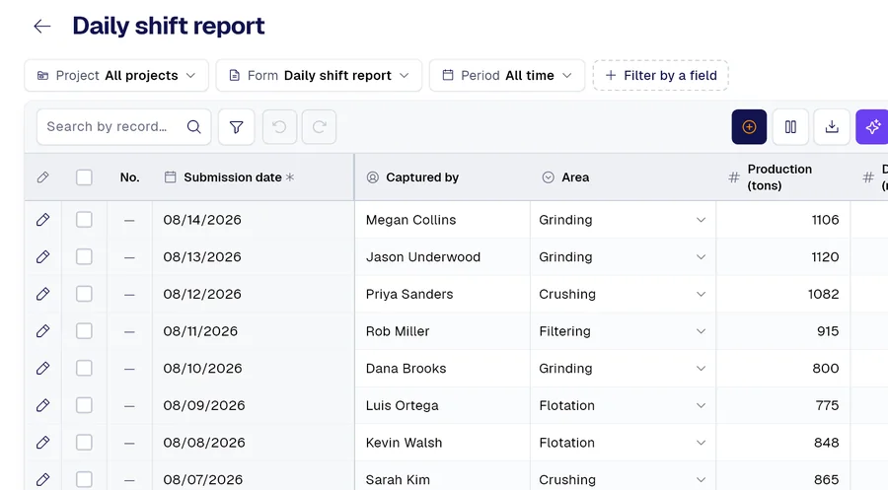888x490 pixels.
Task: Select the Jason Underwood cell
Action: click(x=443, y=257)
